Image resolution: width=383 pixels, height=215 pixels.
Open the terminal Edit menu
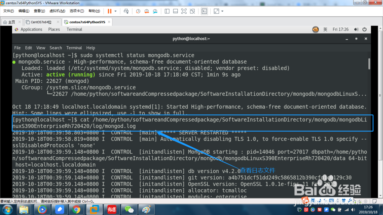point(28,48)
